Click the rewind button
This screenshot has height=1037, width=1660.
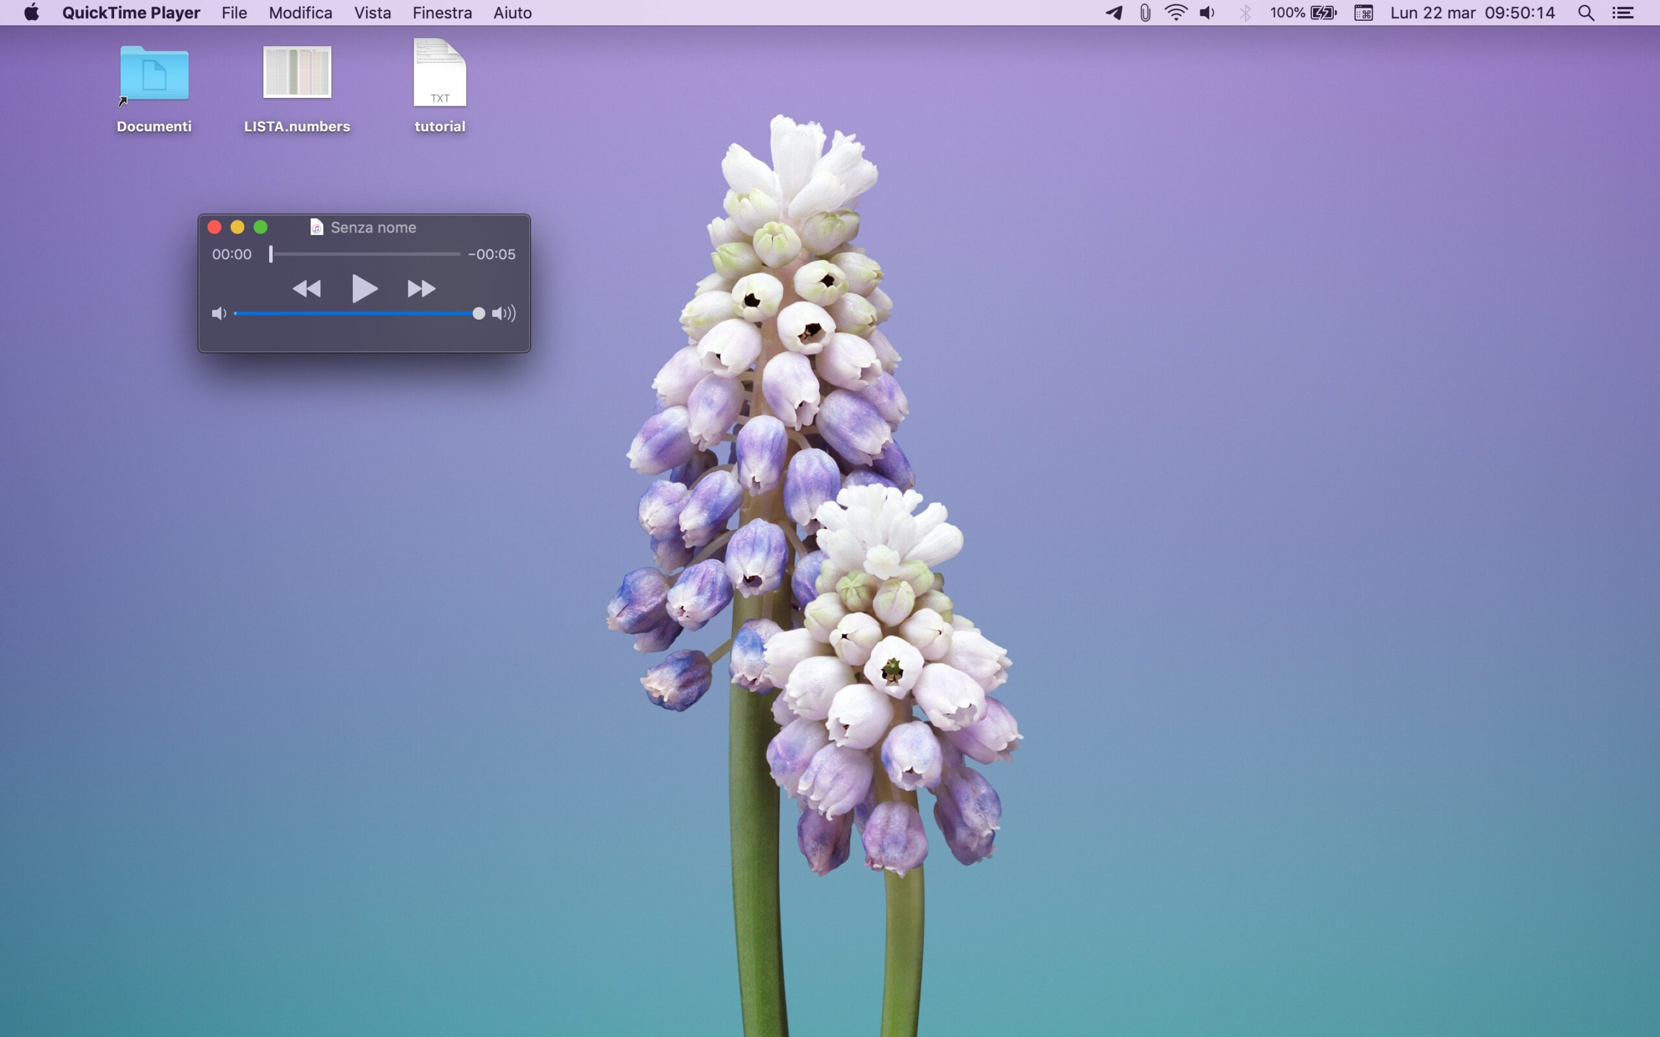(307, 289)
